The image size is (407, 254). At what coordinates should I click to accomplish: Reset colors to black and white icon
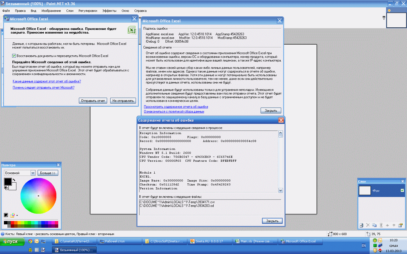click(x=6, y=188)
